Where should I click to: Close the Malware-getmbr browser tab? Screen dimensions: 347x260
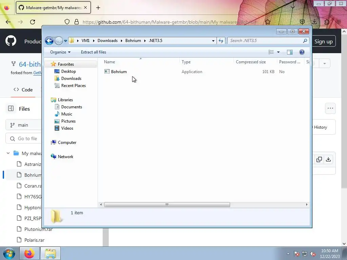(x=85, y=7)
